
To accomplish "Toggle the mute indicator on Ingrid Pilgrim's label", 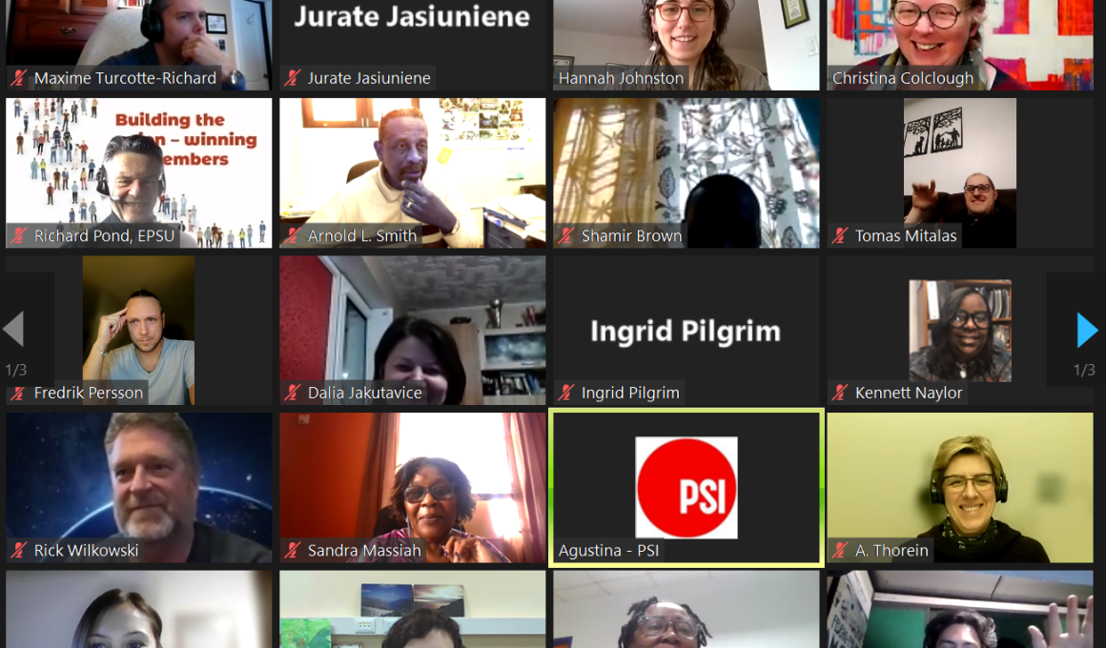I will [x=566, y=393].
